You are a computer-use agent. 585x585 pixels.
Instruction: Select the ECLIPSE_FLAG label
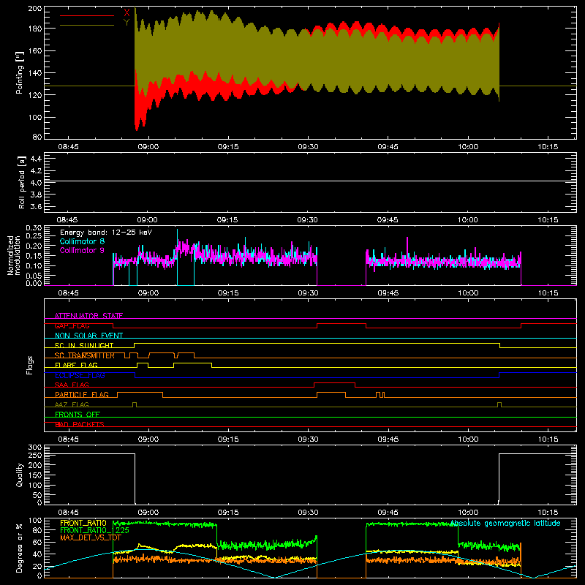tap(80, 375)
